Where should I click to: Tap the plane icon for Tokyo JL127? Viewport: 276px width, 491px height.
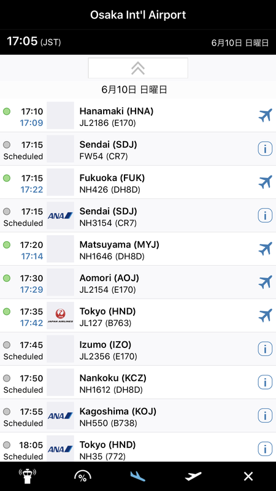pos(265,315)
